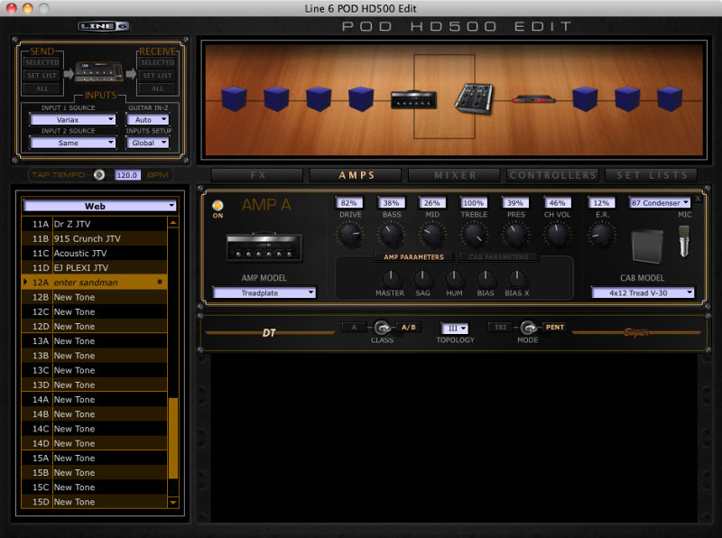
Task: Flip the DT Class toggle switch
Action: (382, 328)
